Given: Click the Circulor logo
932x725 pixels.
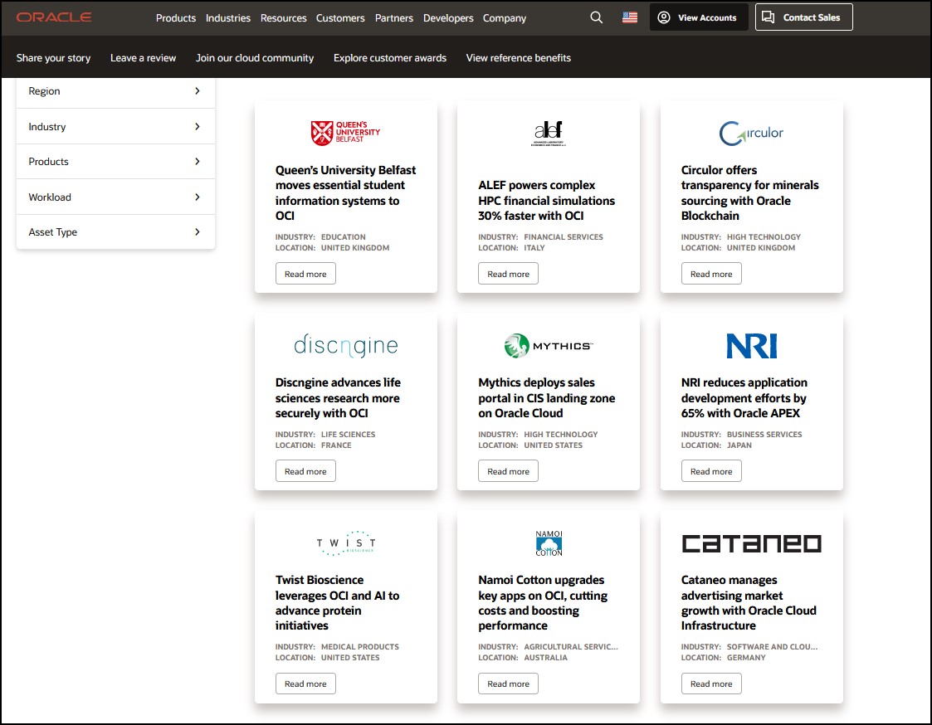Looking at the screenshot, I should (x=751, y=132).
